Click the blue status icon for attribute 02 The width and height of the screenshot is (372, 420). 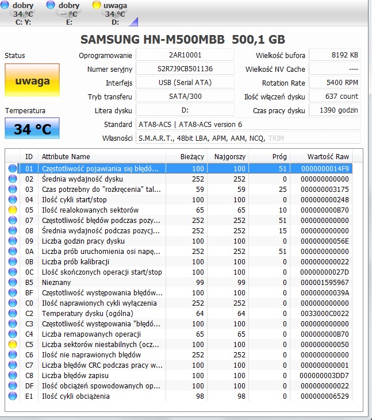13,179
